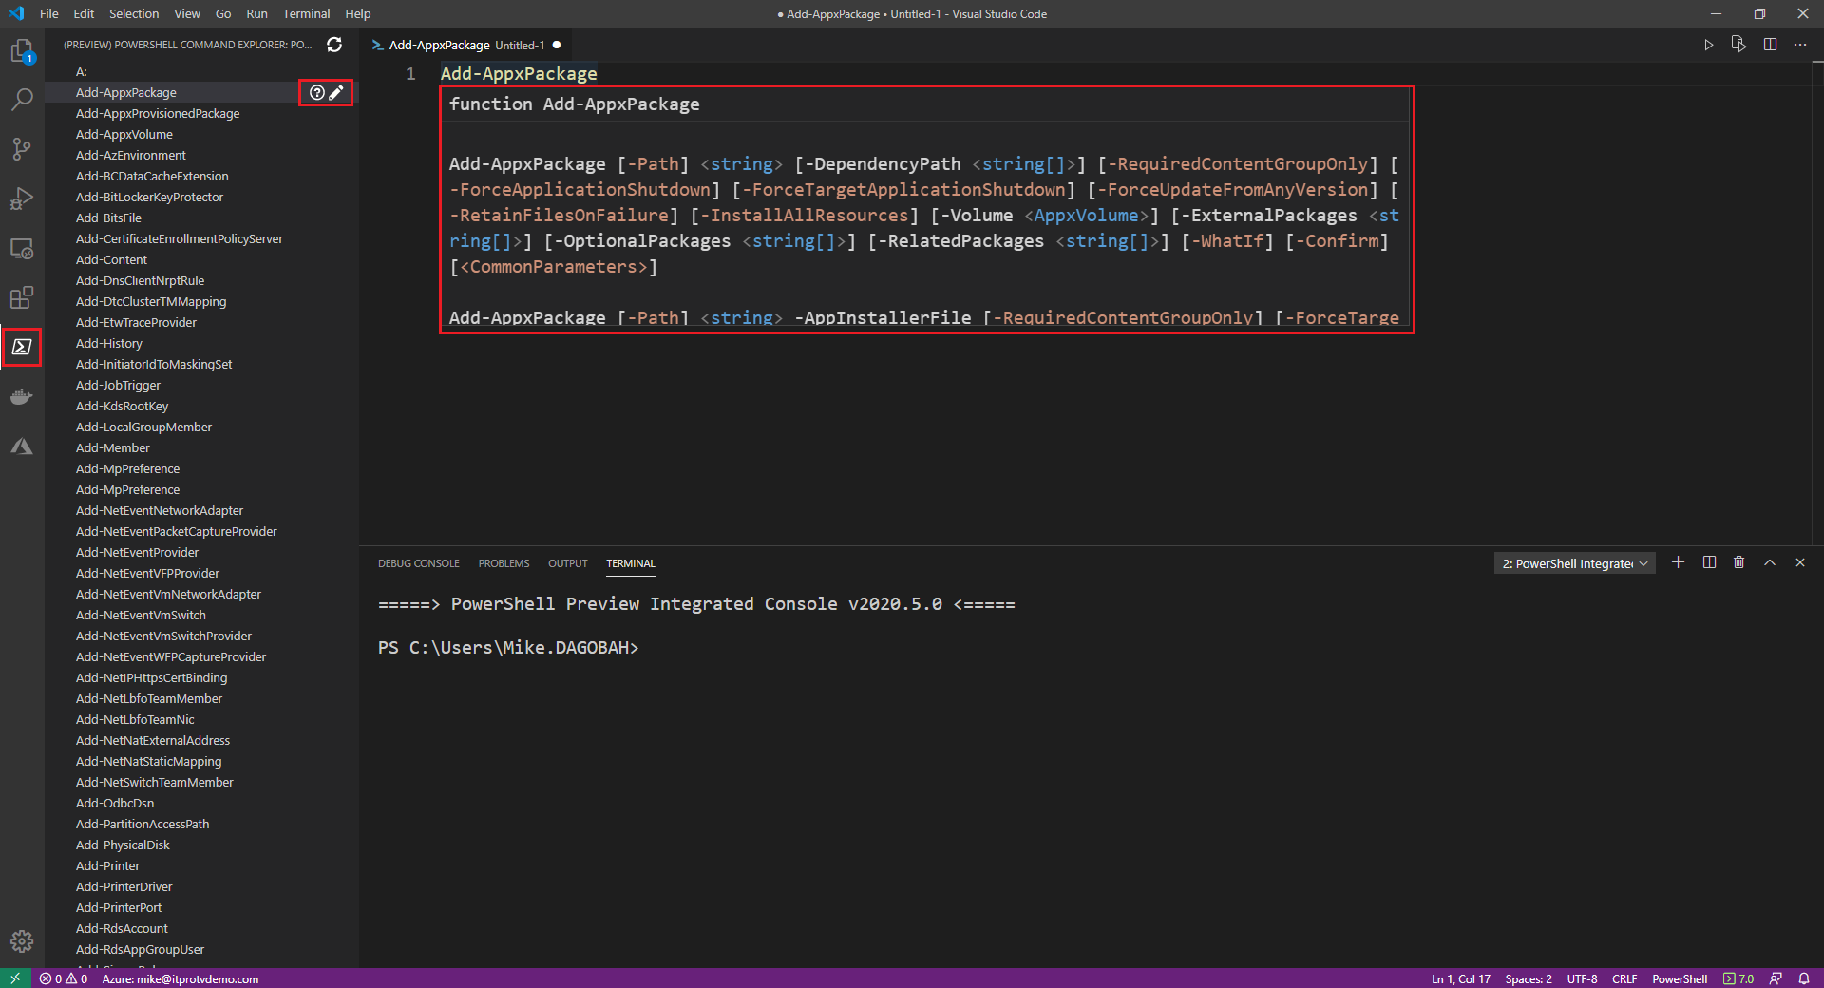Screen dimensions: 1824x988
Task: Open the Help menu
Action: tap(358, 13)
